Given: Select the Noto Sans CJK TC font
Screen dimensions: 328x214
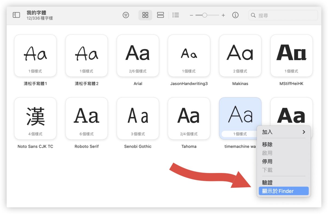Looking at the screenshot, I should click(x=35, y=118).
